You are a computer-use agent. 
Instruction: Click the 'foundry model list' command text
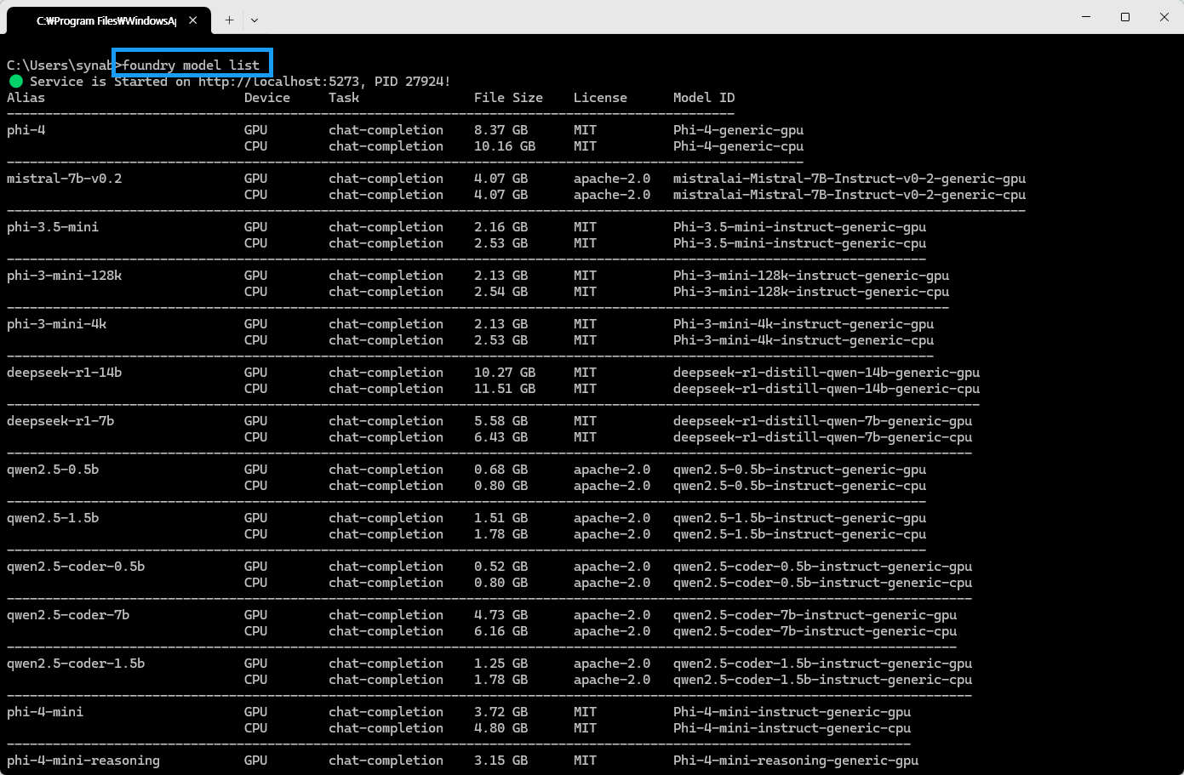[x=192, y=66]
